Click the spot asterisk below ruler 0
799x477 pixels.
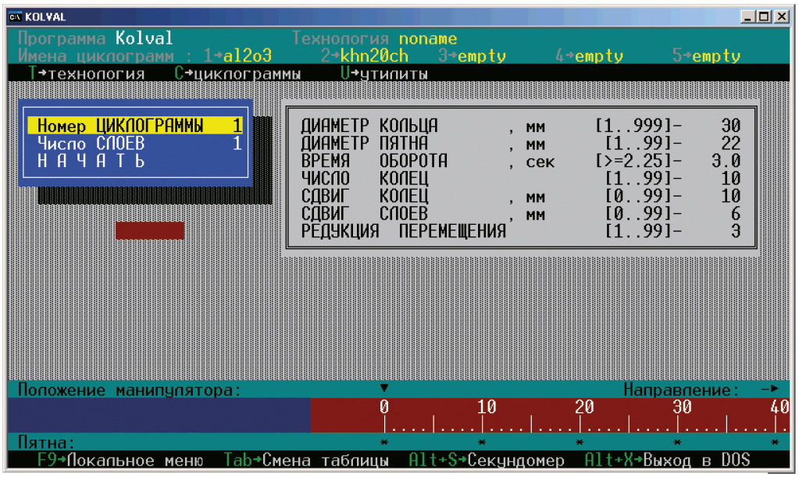point(384,443)
